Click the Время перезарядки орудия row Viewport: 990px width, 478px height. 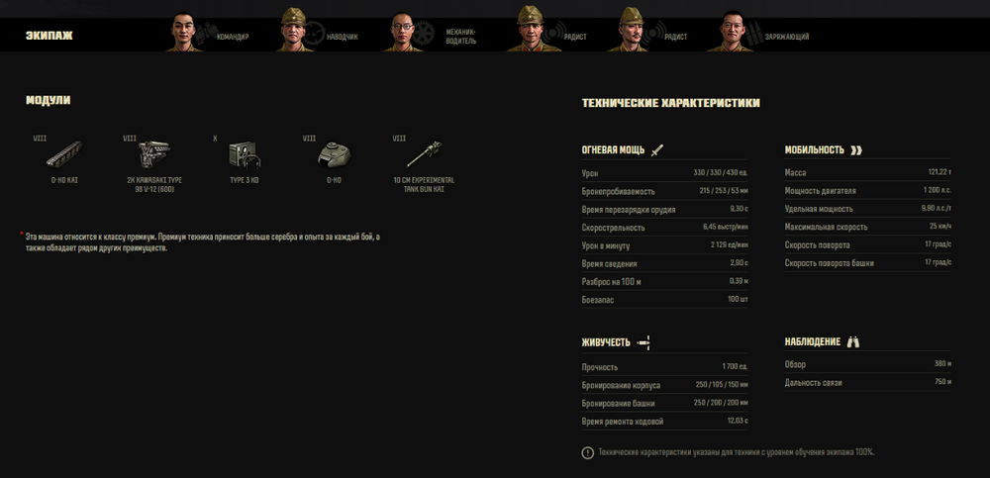coord(665,210)
